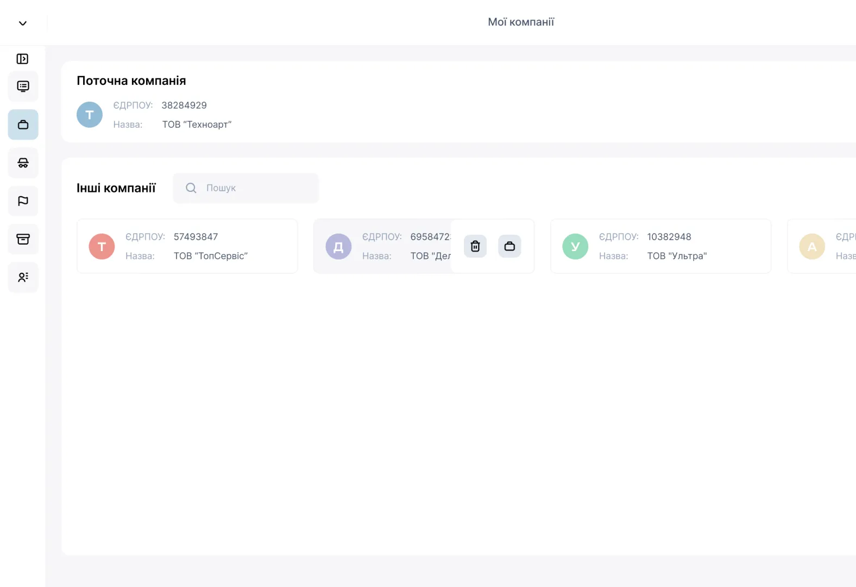The width and height of the screenshot is (856, 587).
Task: Open the flag section in the sidebar
Action: 23,201
